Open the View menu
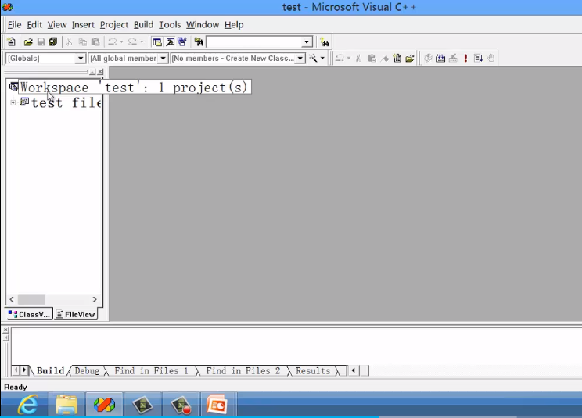Viewport: 582px width, 418px height. click(x=57, y=25)
